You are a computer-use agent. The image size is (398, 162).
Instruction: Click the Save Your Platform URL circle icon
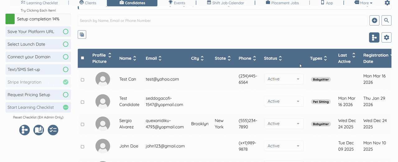66,32
